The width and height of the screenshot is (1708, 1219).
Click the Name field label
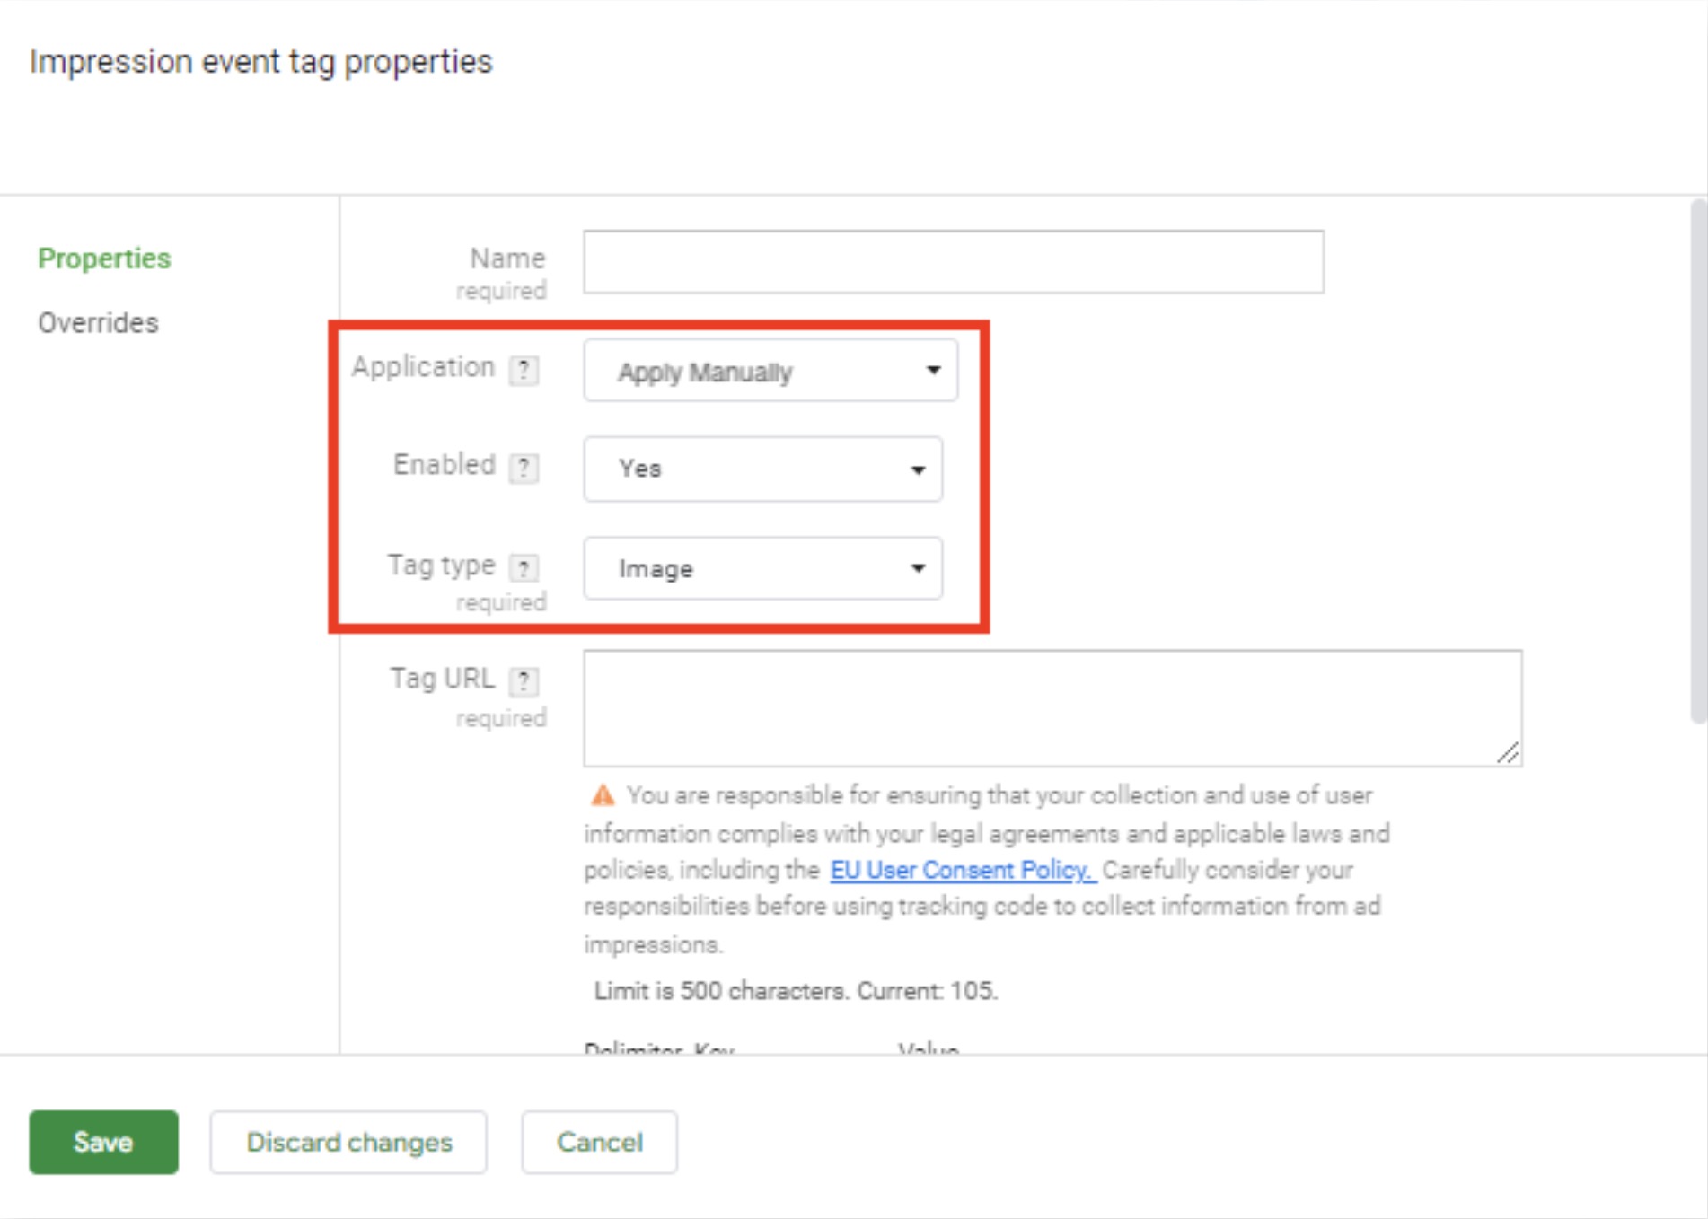tap(507, 259)
